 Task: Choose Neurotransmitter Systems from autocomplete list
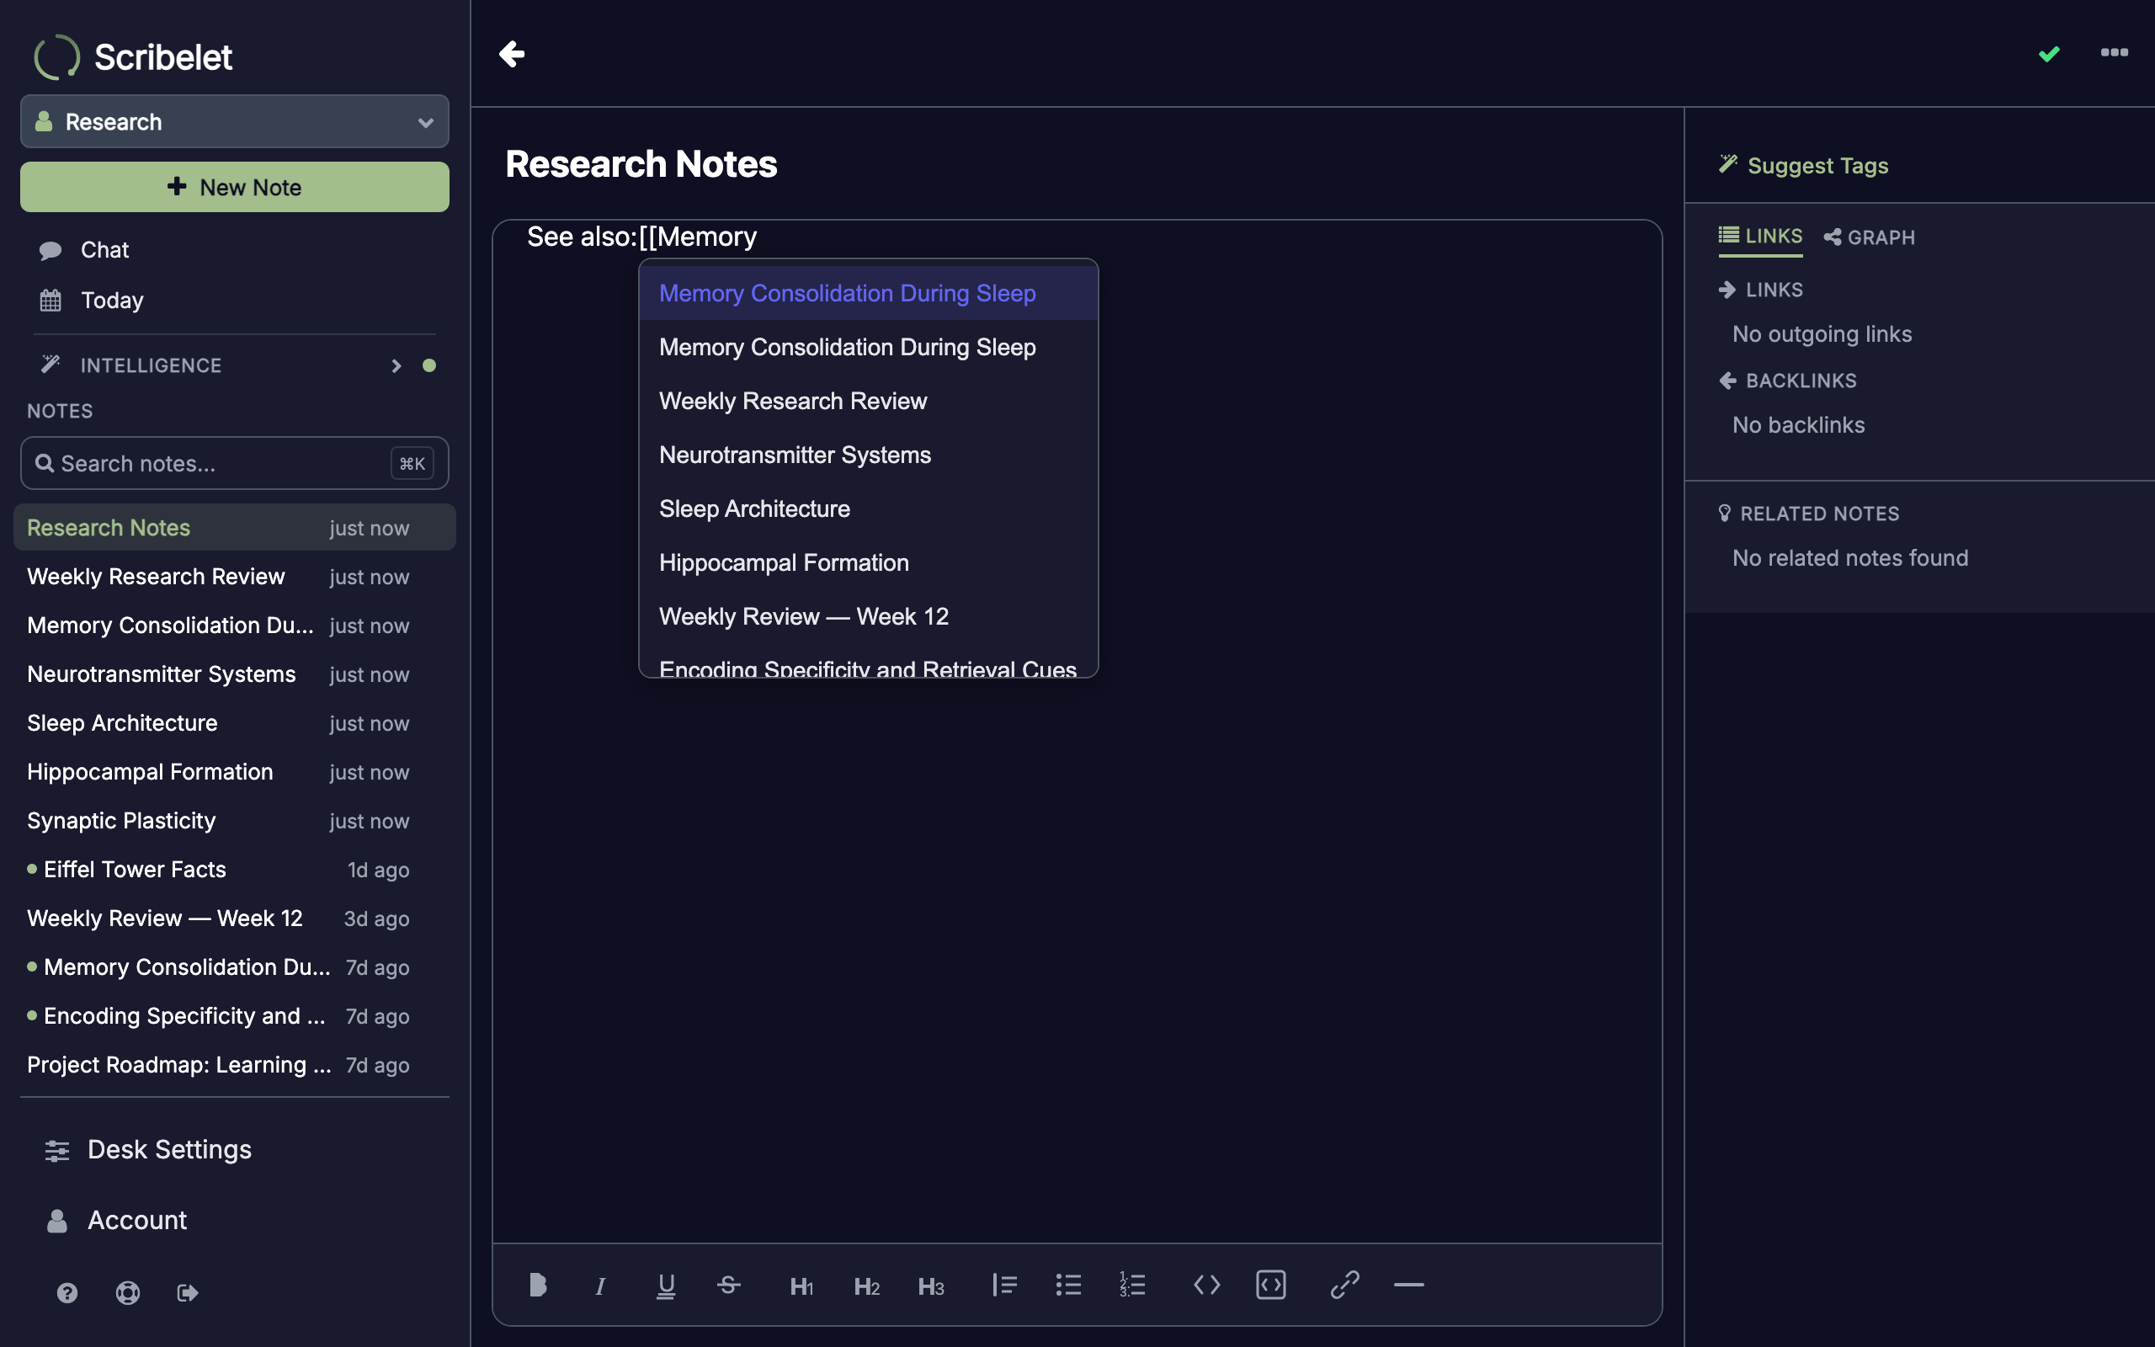coord(868,455)
